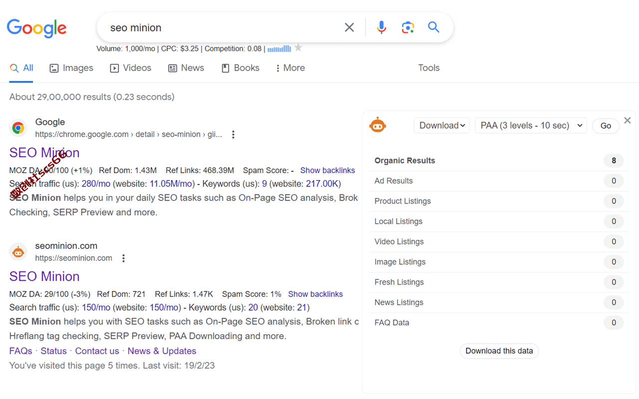
Task: Open three-dot menu for seominion.com result
Action: click(123, 258)
